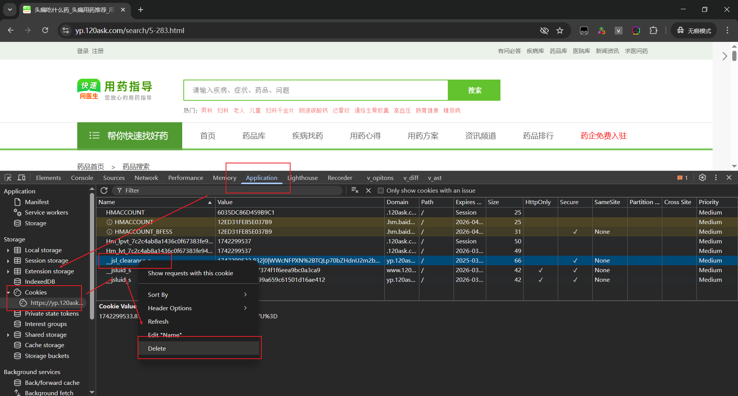Switch to the Network tab
This screenshot has width=738, height=396.
(146, 178)
